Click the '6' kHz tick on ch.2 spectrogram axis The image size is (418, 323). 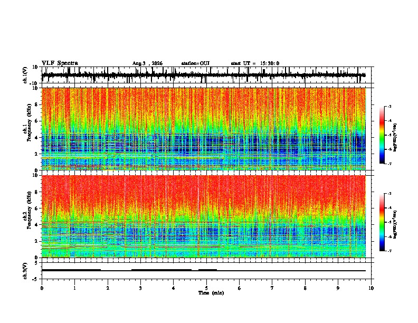point(36,208)
